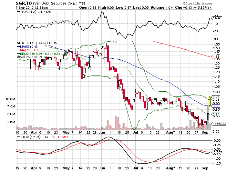Click the 1.55 price axis label
The height and width of the screenshot is (171, 226).
tap(216, 44)
